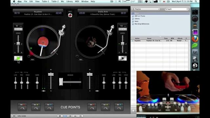Image resolution: width=210 pixels, height=118 pixels.
Task: Open Spotlight search magnifier in menu bar
Action: click(196, 1)
